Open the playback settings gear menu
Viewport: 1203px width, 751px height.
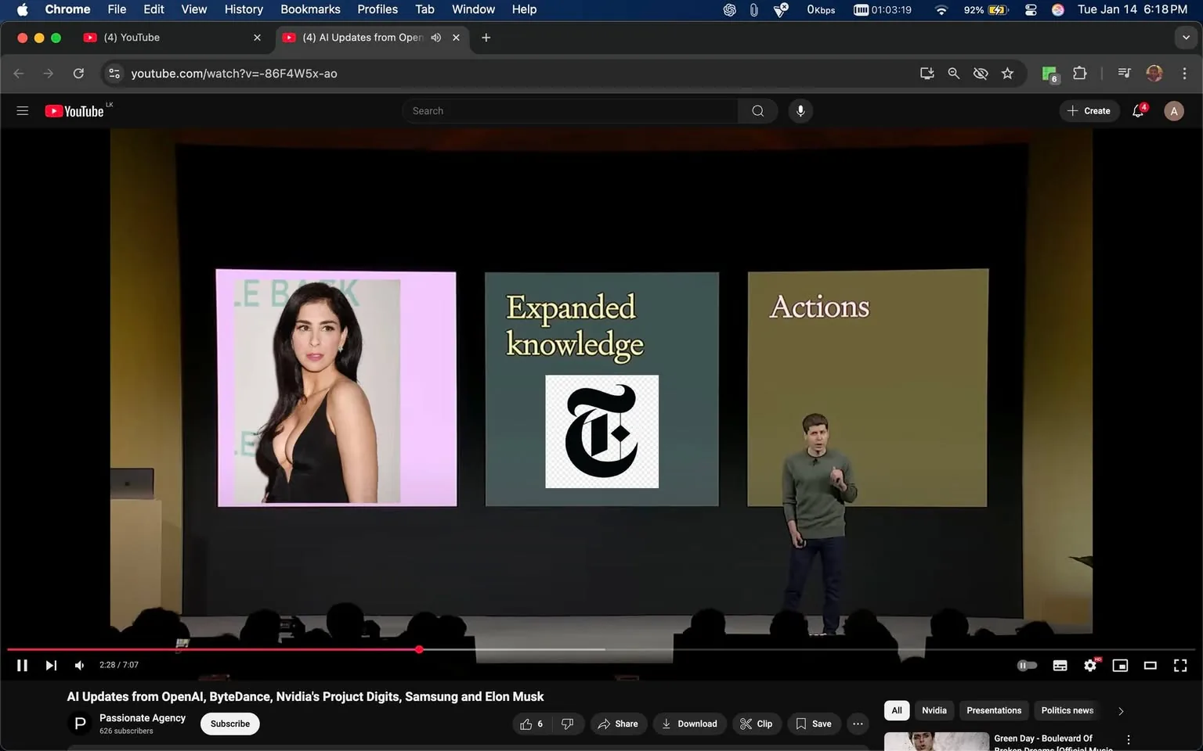coord(1089,665)
